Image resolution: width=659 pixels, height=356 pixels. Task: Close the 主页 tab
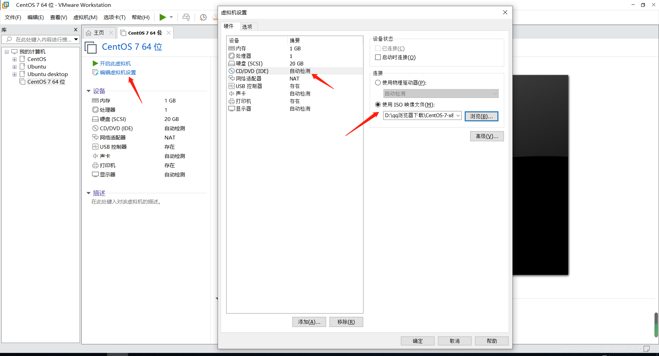pos(111,33)
